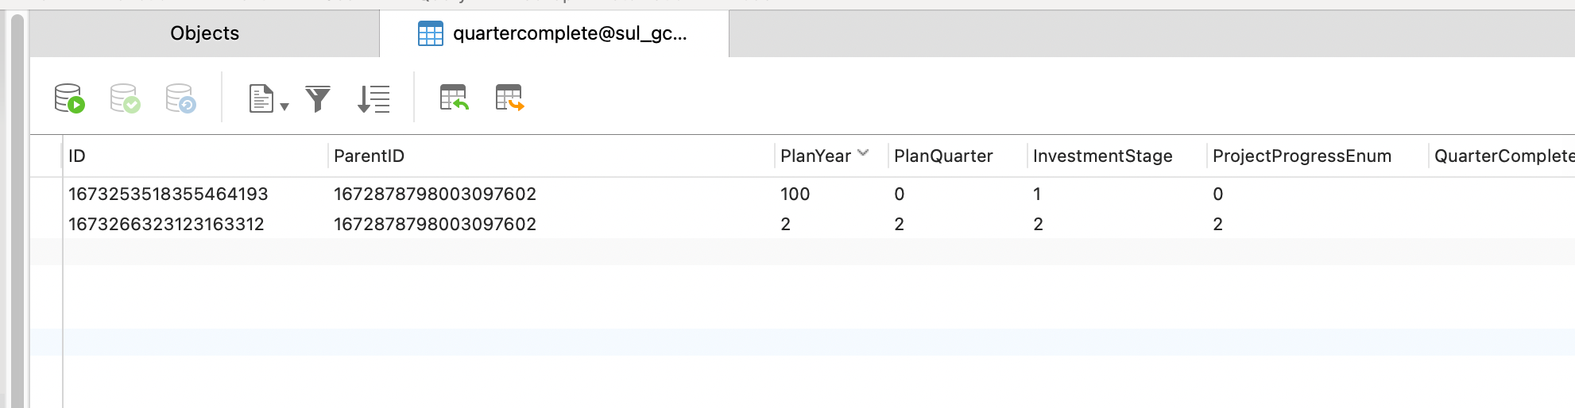Viewport: 1575px width, 408px height.
Task: Select the InvestmentStage column header
Action: point(1102,156)
